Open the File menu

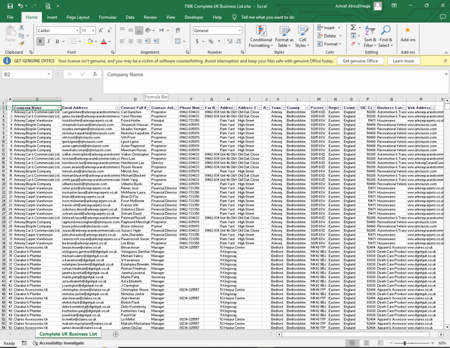(10, 17)
